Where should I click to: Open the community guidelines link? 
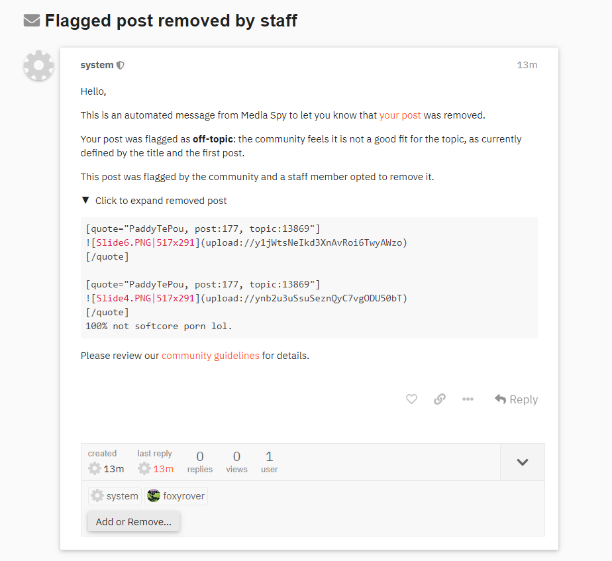pos(211,356)
